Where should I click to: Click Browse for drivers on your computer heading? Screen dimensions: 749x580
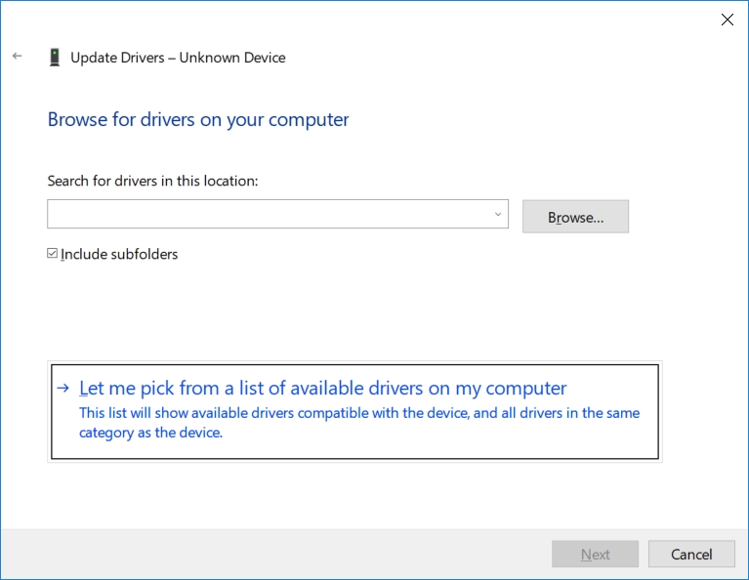pos(198,119)
